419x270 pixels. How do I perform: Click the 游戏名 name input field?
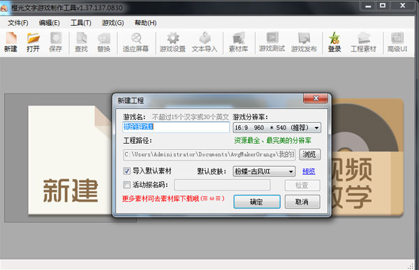(x=176, y=127)
